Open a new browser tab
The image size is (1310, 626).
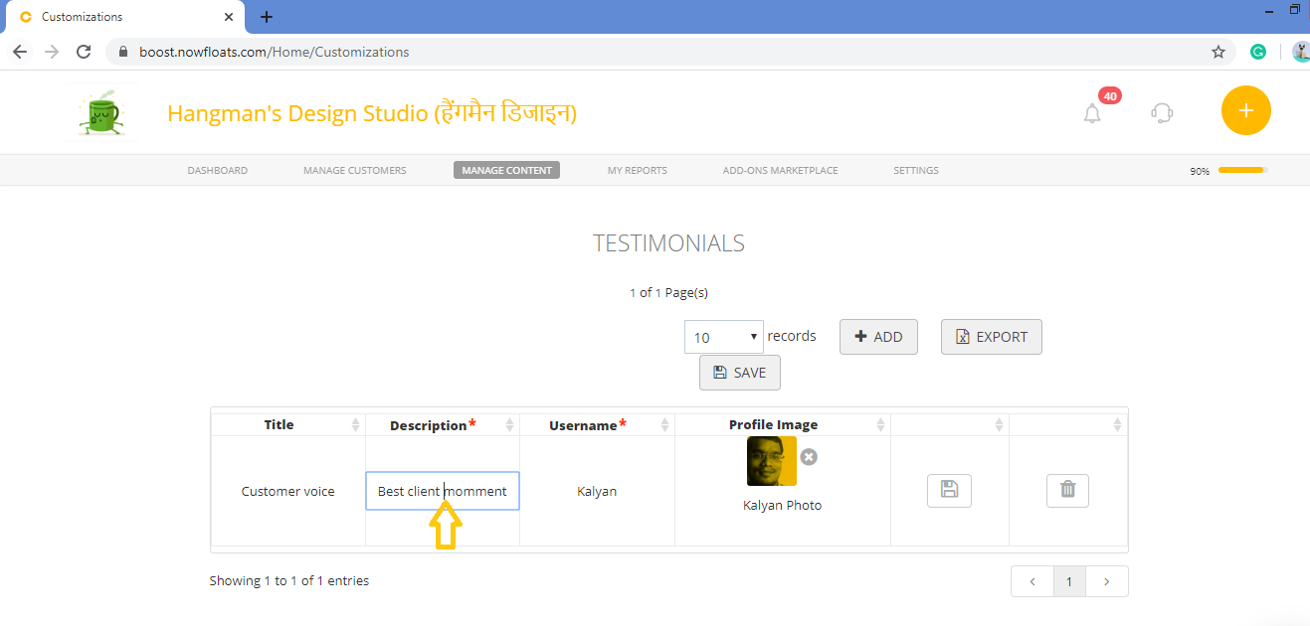267,17
